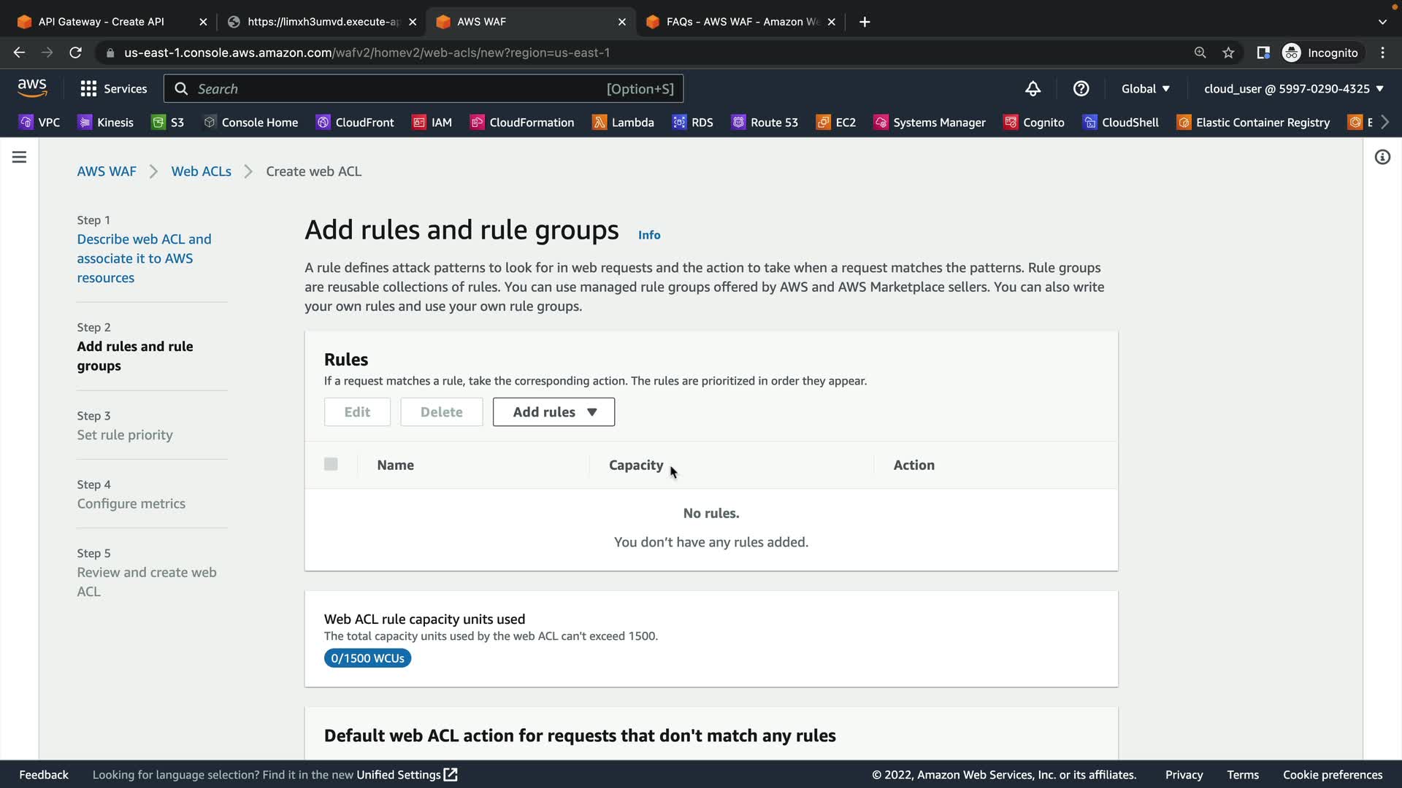The width and height of the screenshot is (1402, 788).
Task: Switch to the API Gateway - Create API tab
Action: [x=101, y=22]
